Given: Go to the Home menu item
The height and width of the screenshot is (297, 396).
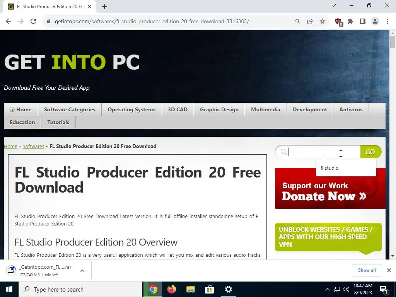Looking at the screenshot, I should click(21, 109).
